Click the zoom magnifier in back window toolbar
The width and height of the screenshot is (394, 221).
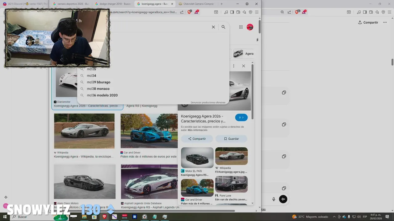282,12
